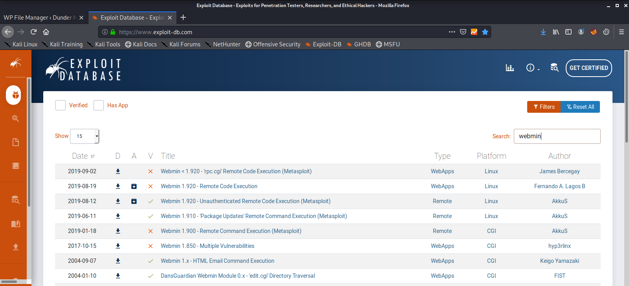
Task: Open the Webmin 1.850 - Multiple Vulnerabilities link
Action: click(208, 246)
